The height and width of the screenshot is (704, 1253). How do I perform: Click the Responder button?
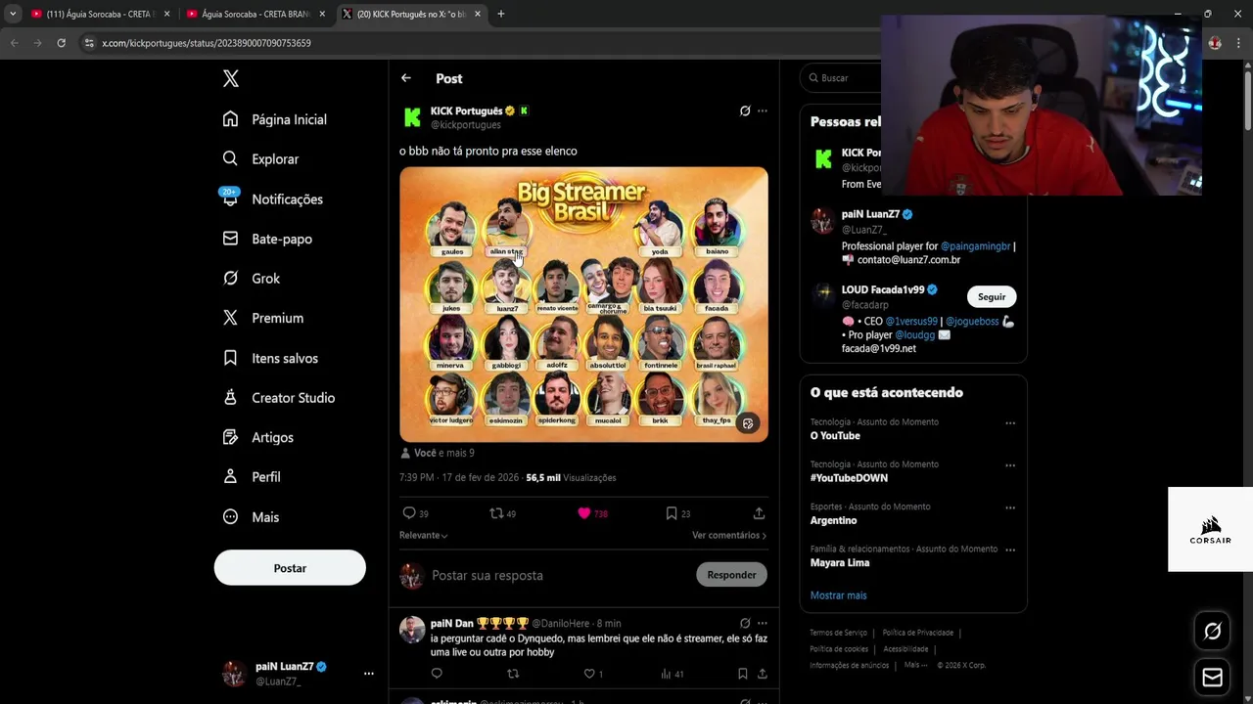coord(731,575)
